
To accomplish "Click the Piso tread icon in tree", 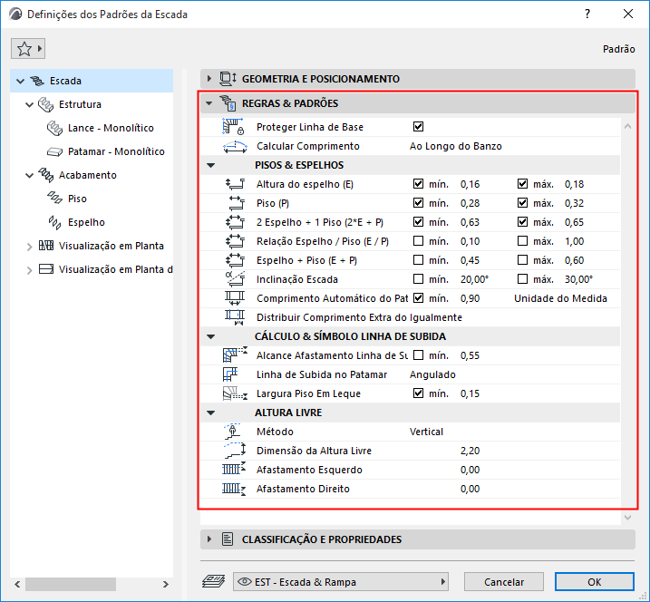I will coord(54,199).
